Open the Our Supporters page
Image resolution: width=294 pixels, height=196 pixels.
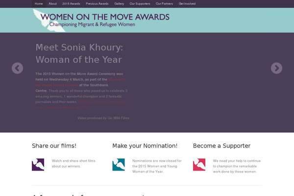(140, 4)
